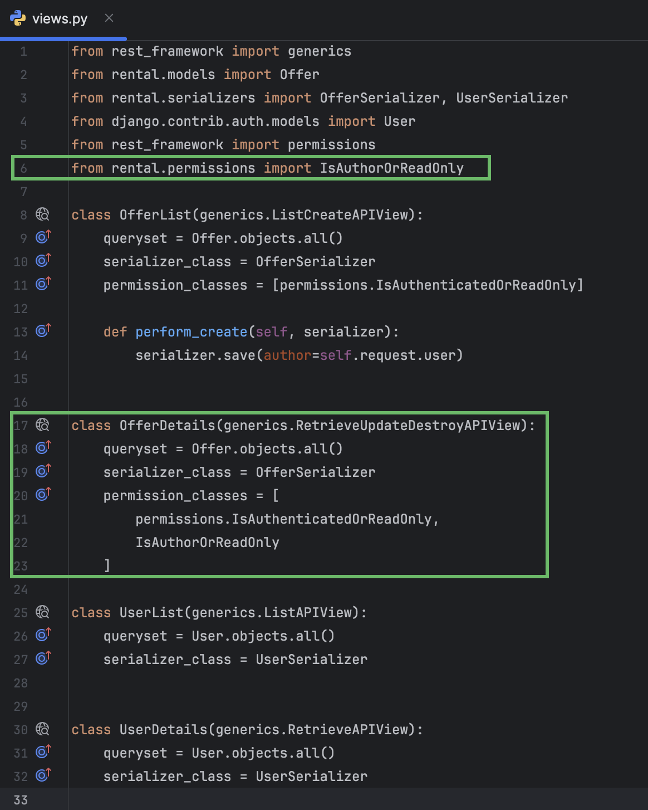This screenshot has height=810, width=648.
Task: Click the blue indexing progress bar under the tab
Action: tap(64, 38)
